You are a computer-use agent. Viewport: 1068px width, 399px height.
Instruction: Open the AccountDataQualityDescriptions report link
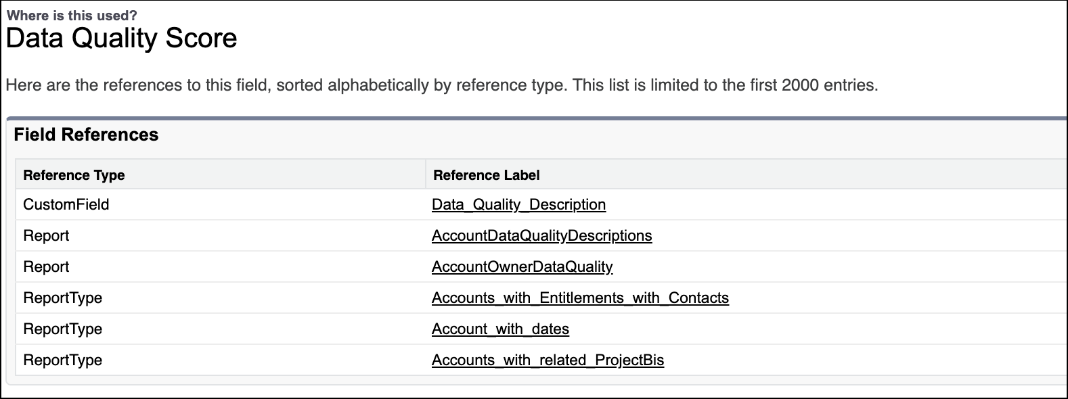click(541, 235)
